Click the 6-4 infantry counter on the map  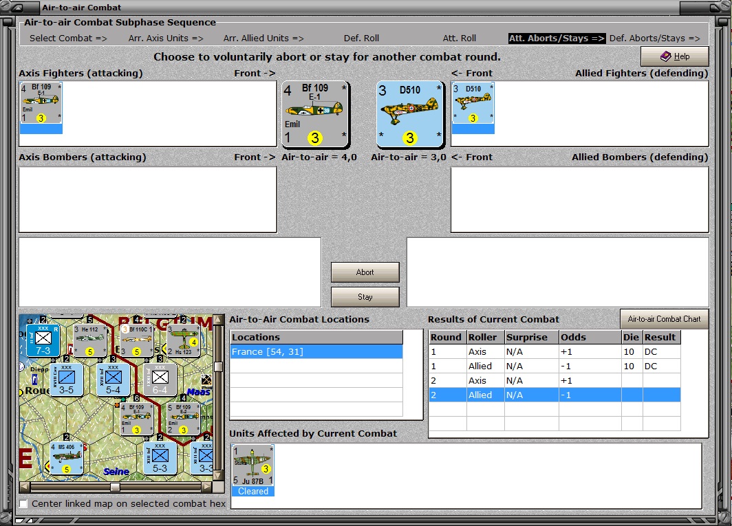coord(160,380)
